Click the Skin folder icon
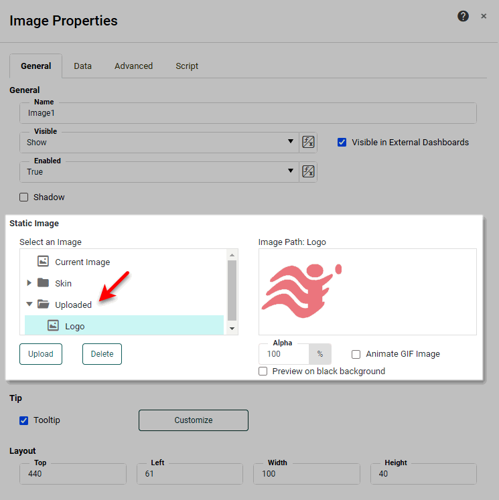This screenshot has height=500, width=499. click(x=44, y=282)
